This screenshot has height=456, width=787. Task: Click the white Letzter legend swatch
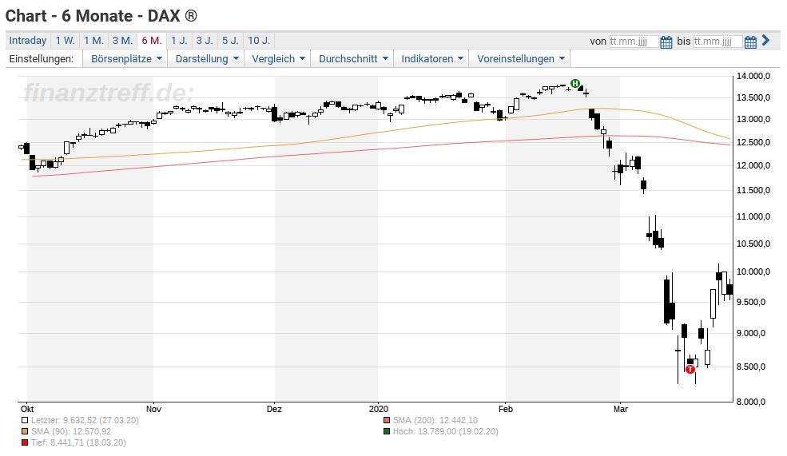[x=25, y=420]
